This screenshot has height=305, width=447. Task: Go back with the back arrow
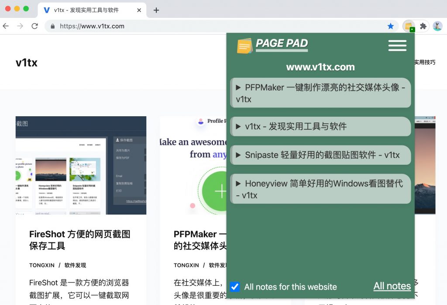(6, 26)
